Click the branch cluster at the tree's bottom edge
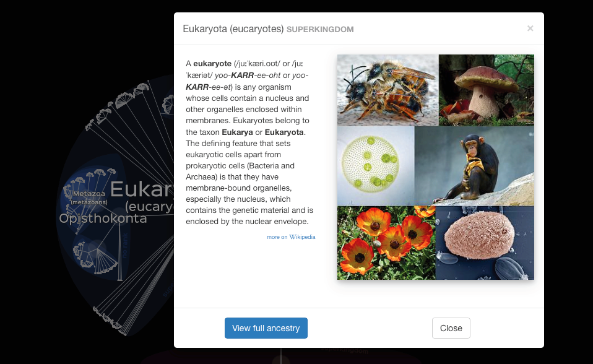The image size is (593, 364). [x=110, y=322]
